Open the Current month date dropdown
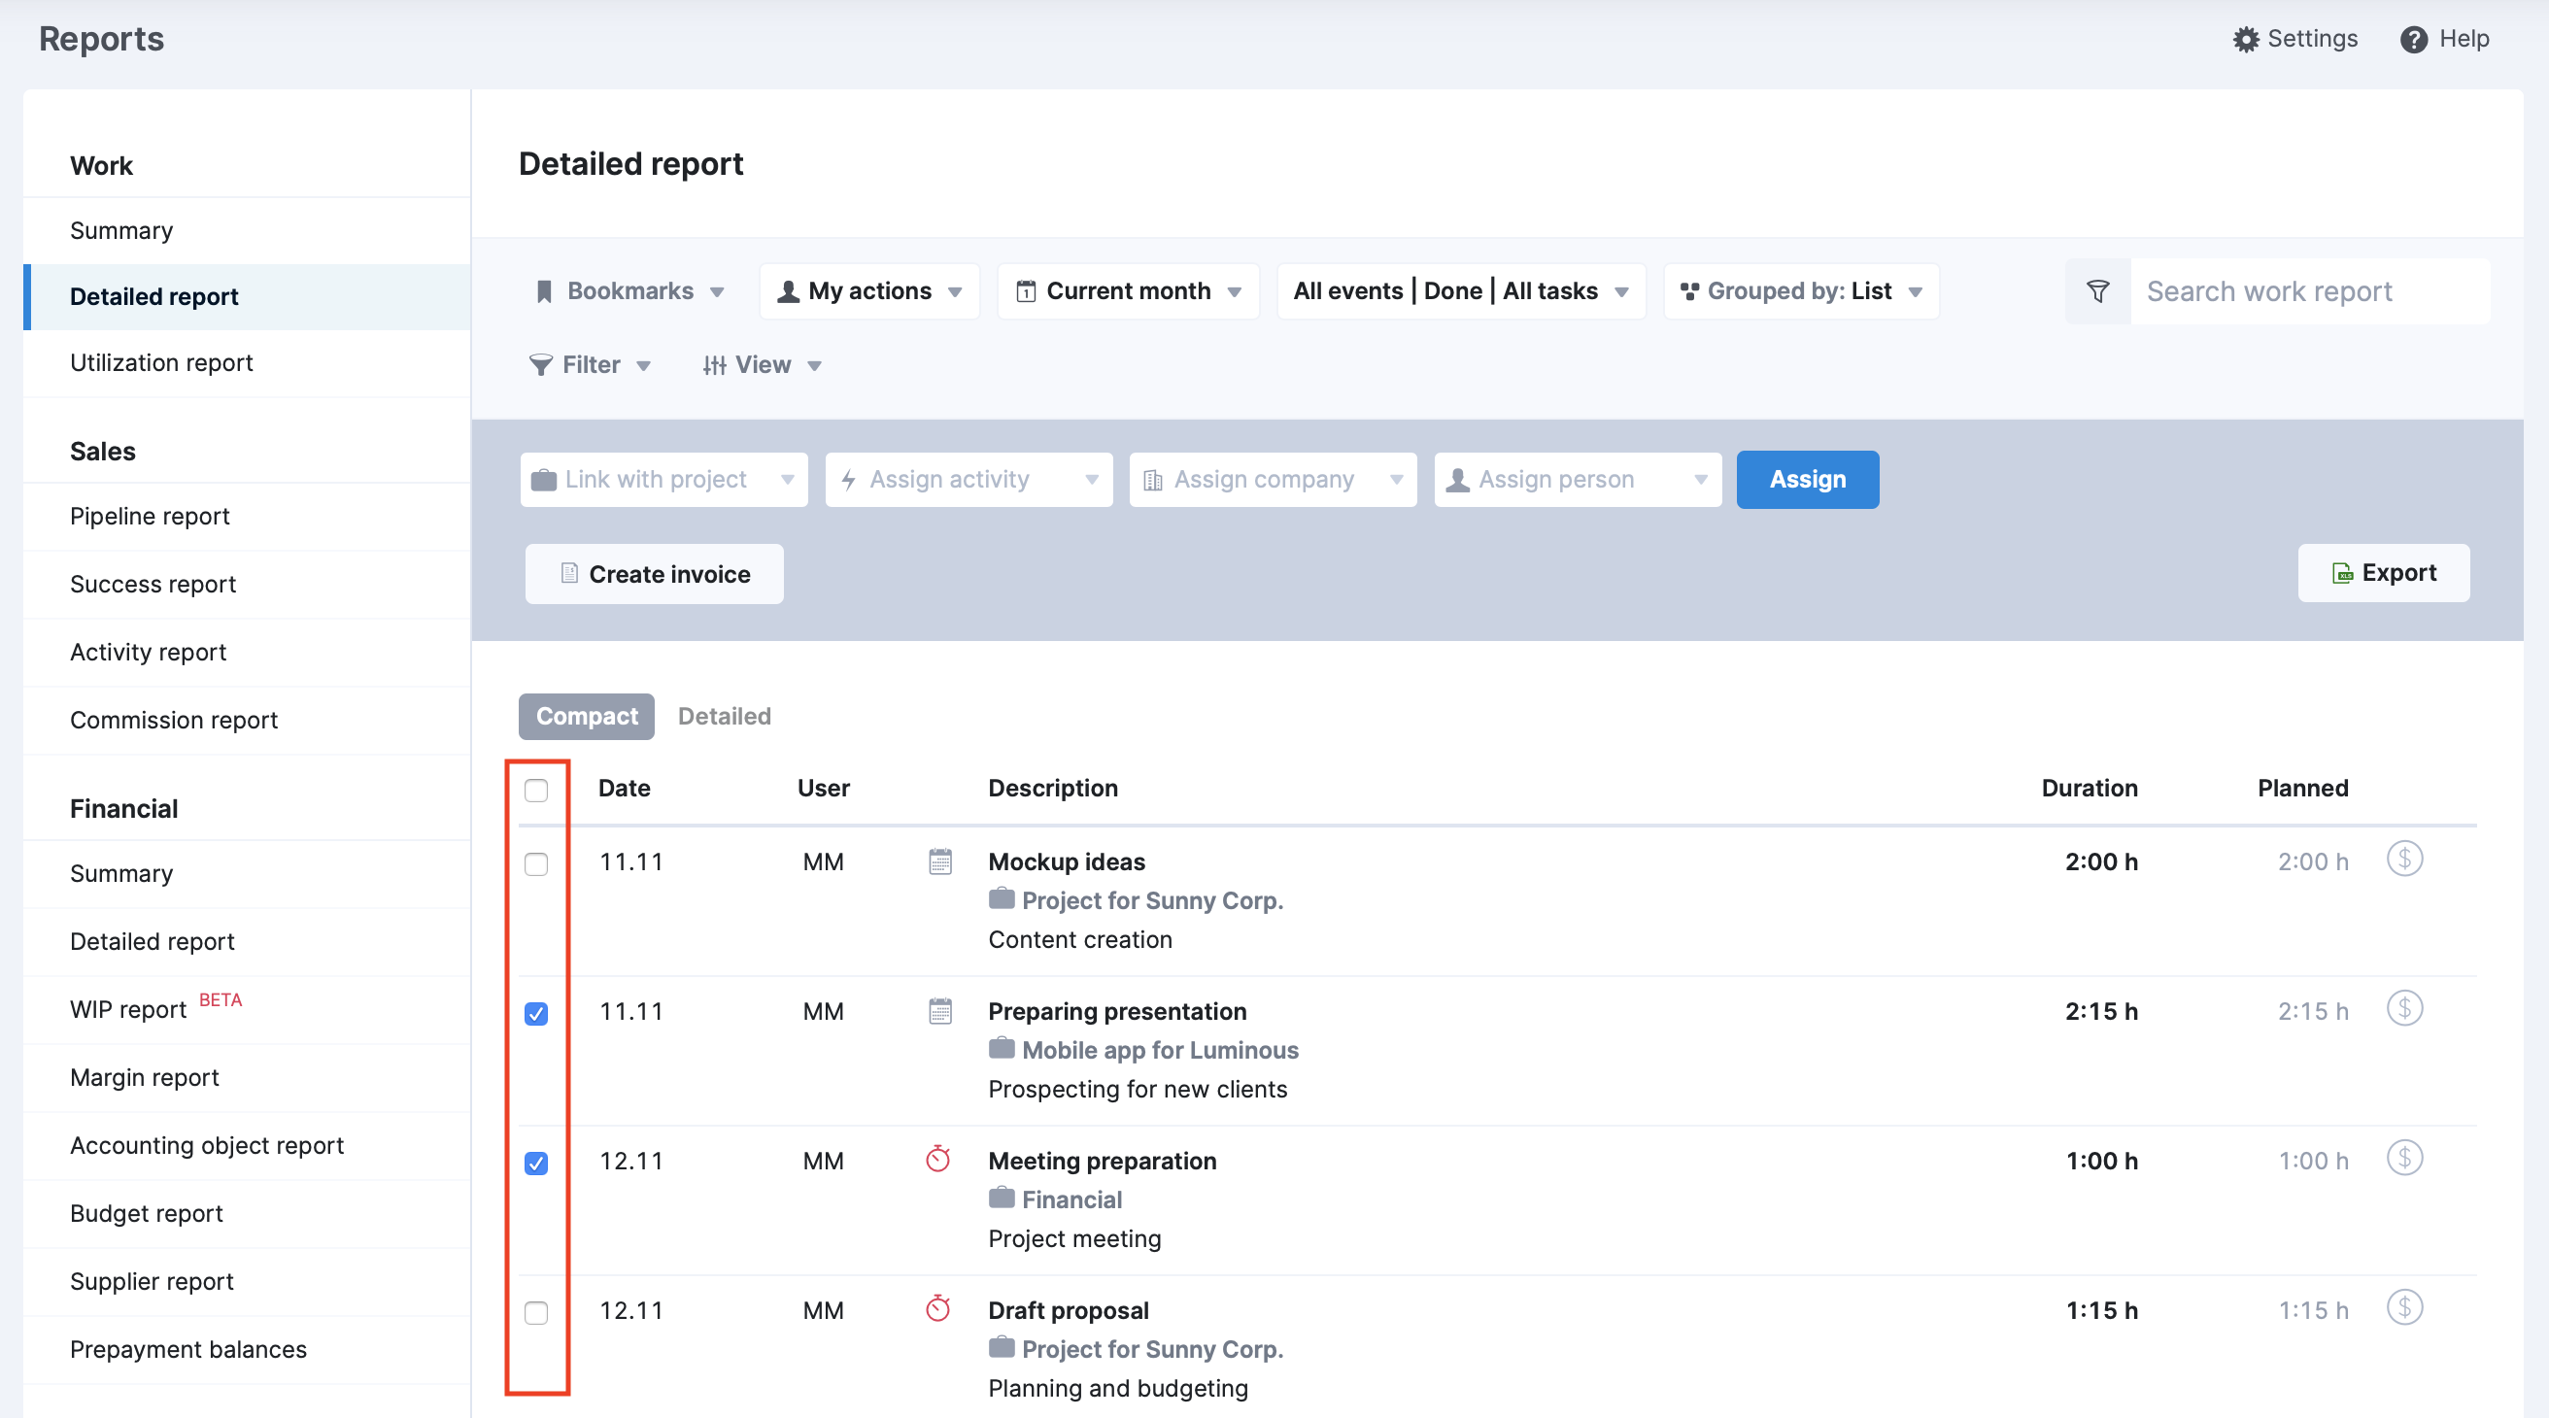Viewport: 2549px width, 1418px height. coord(1128,291)
